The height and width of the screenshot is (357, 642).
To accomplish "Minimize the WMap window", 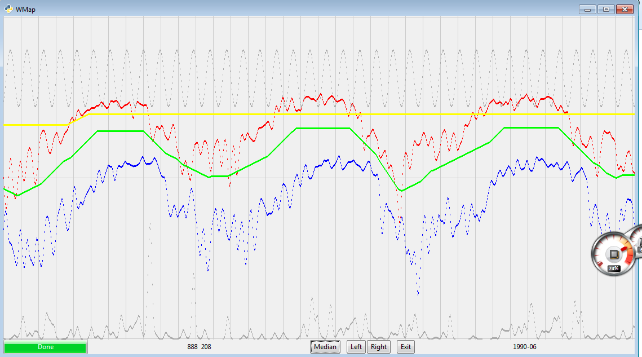I will 587,10.
